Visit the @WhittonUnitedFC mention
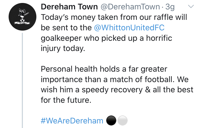 (130, 28)
